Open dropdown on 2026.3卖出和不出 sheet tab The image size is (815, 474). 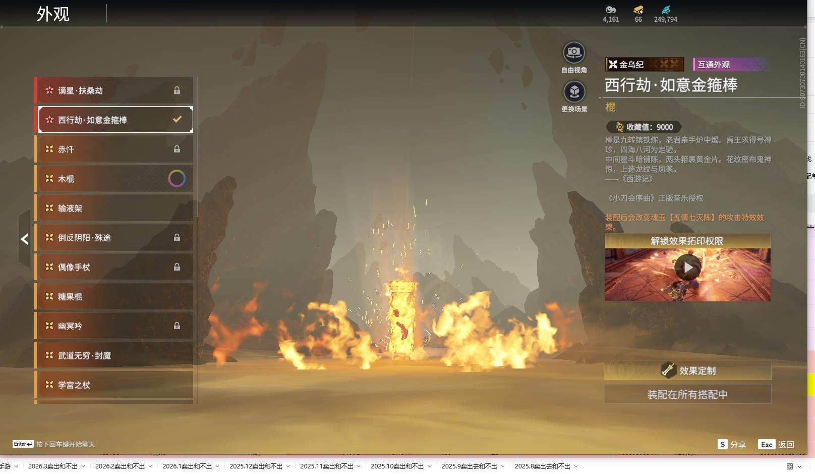83,466
